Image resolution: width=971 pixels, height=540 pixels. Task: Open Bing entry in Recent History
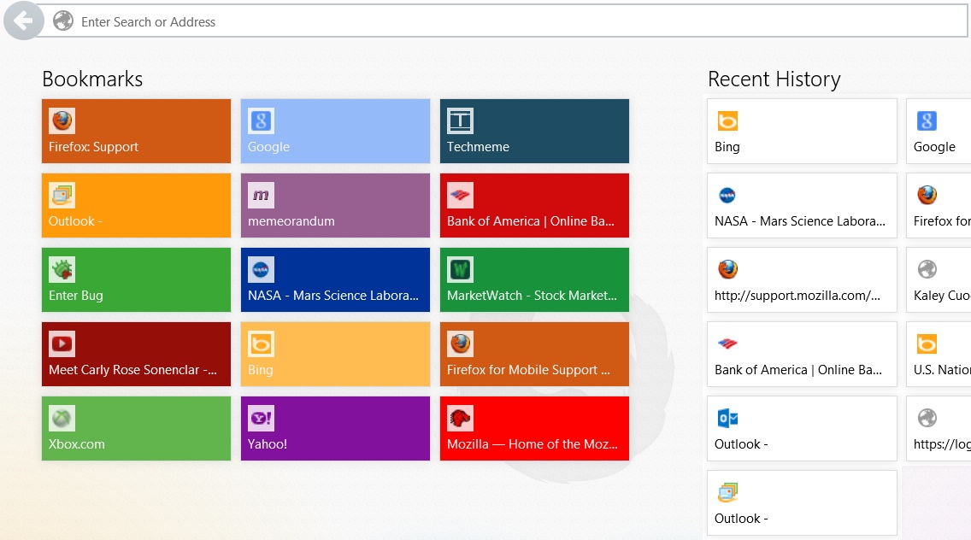(802, 131)
